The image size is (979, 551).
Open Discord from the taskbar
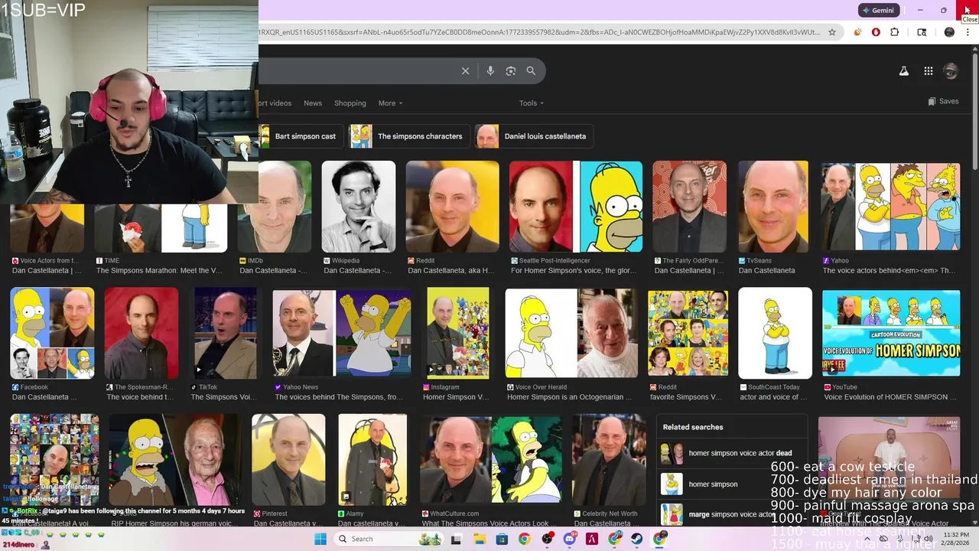(x=569, y=539)
